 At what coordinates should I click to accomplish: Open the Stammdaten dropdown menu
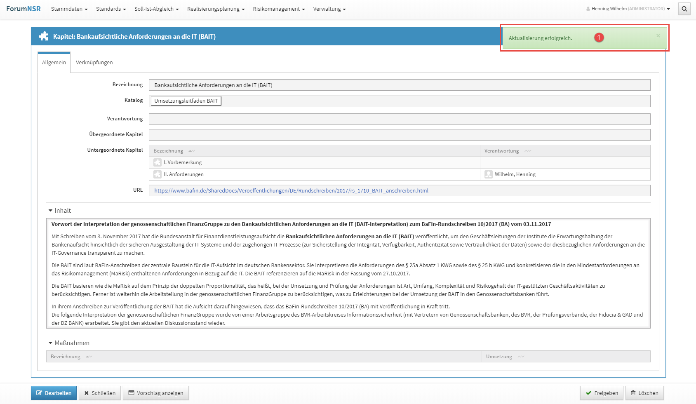click(x=69, y=9)
